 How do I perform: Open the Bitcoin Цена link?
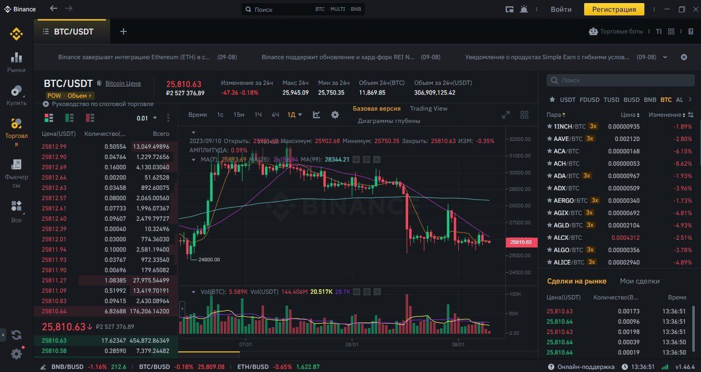(x=122, y=83)
